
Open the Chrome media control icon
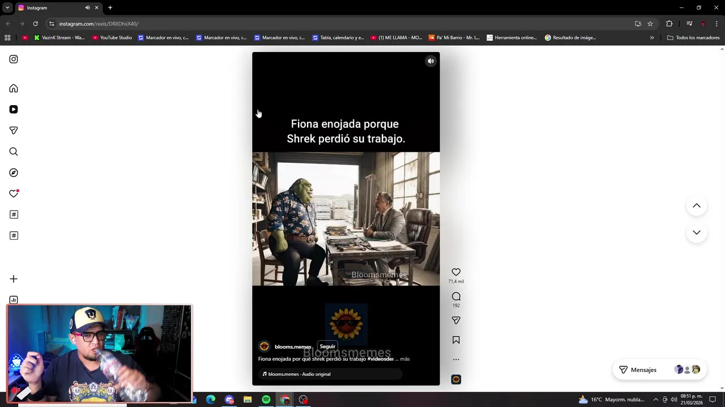coord(689,24)
